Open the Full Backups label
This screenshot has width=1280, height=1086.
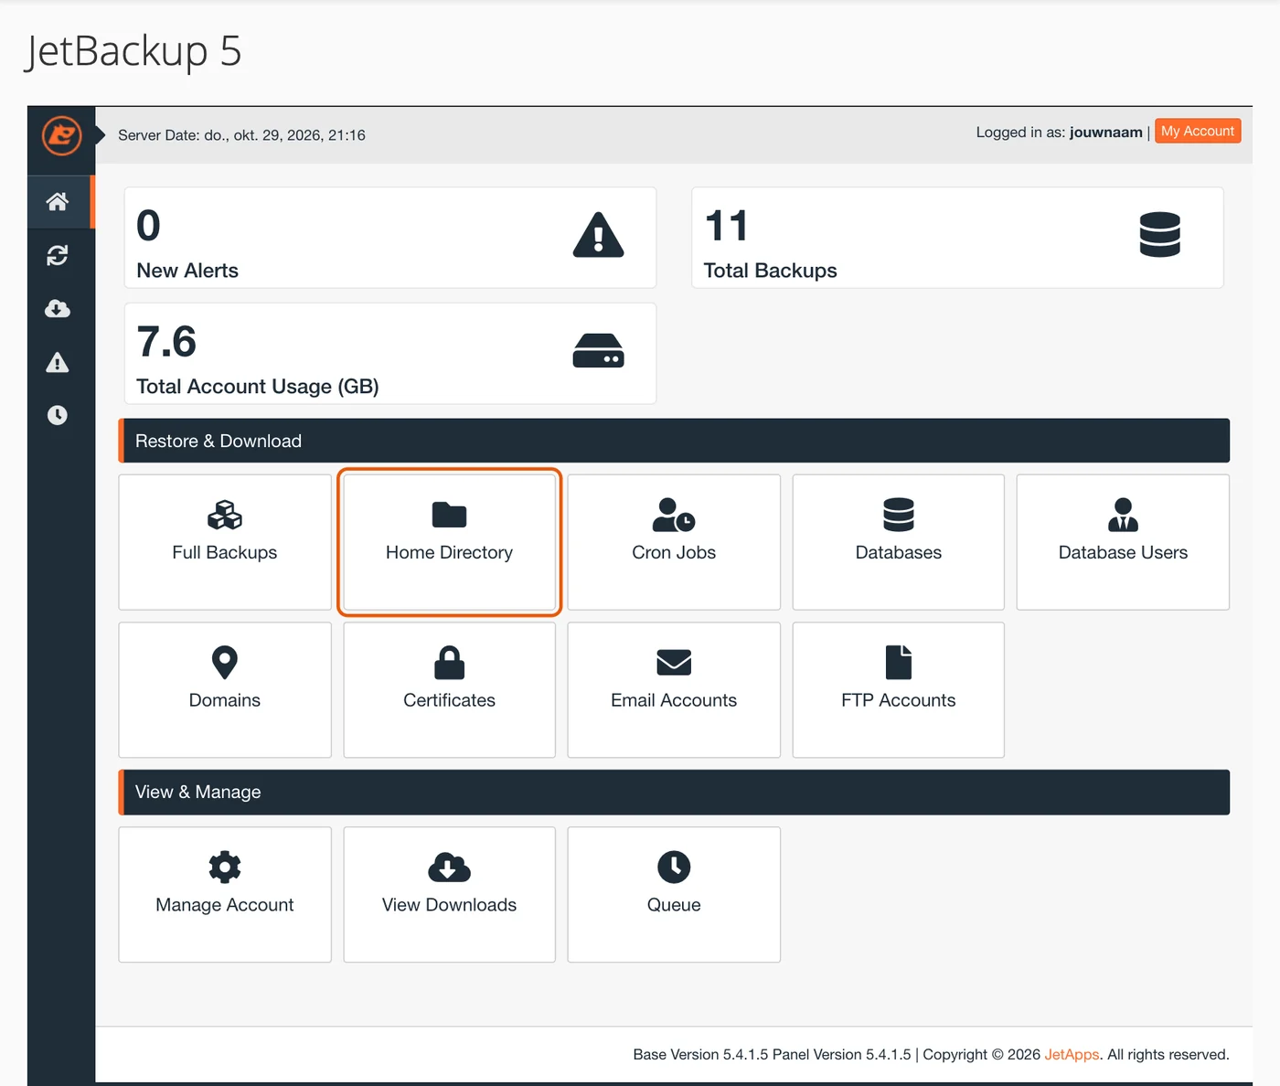coord(225,553)
